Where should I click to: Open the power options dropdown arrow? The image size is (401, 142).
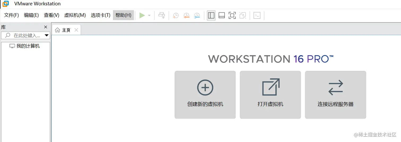[149, 16]
